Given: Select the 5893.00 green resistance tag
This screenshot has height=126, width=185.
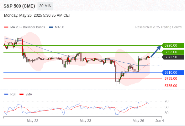Looking at the screenshot, I should point(172,52).
